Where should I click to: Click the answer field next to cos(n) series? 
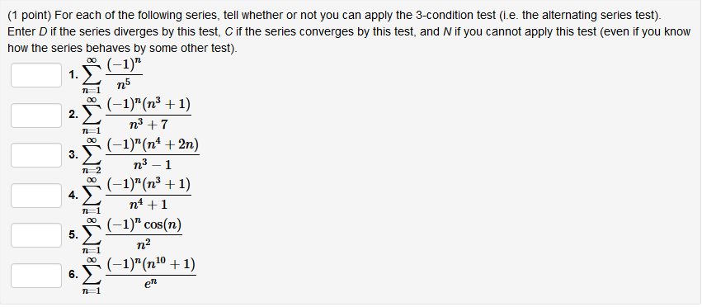click(x=36, y=235)
